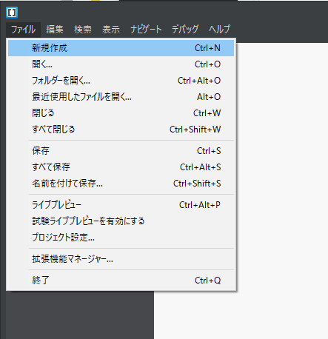The image size is (328, 339).
Task: Open the ファイル menu
Action: tap(23, 30)
